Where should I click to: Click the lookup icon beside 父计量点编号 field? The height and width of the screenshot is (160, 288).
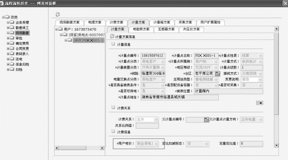pyautogui.click(x=206, y=119)
